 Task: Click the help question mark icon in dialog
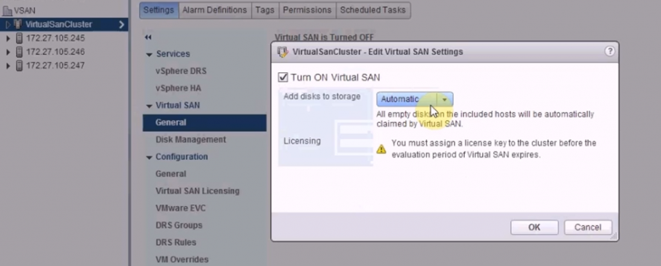tap(609, 52)
